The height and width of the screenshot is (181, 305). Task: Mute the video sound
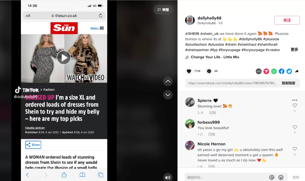tap(168, 177)
